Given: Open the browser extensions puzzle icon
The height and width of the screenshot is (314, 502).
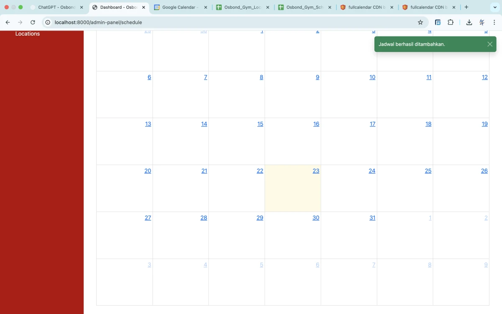Looking at the screenshot, I should click(x=451, y=23).
